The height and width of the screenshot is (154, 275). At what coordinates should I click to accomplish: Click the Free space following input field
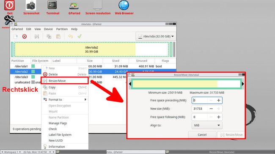click(200, 117)
